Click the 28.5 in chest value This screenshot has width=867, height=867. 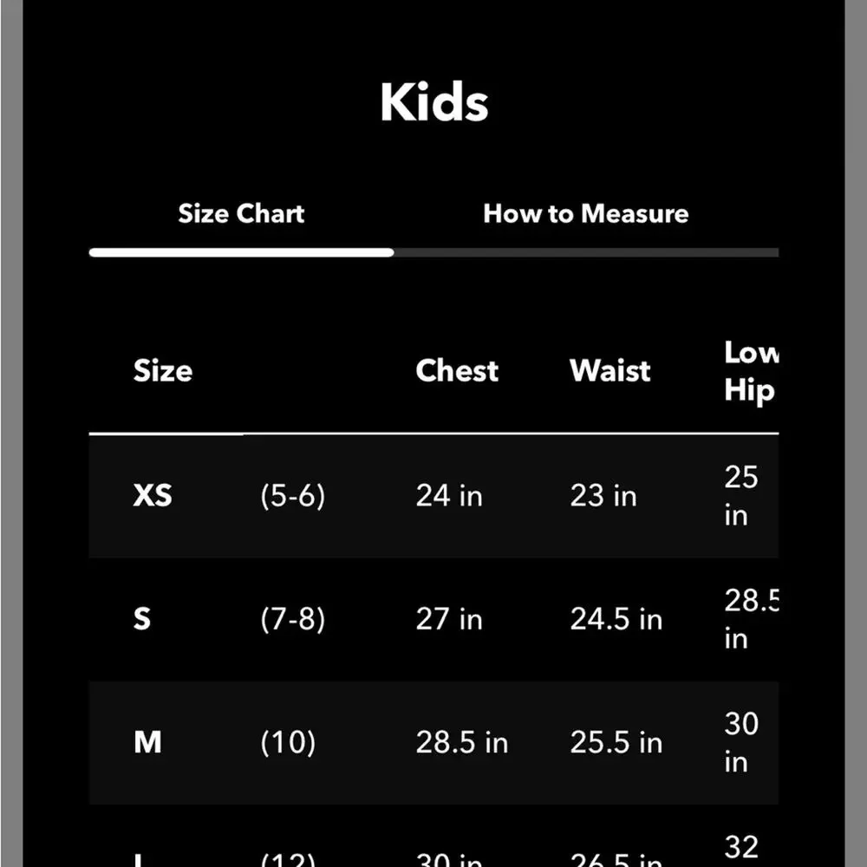click(462, 742)
